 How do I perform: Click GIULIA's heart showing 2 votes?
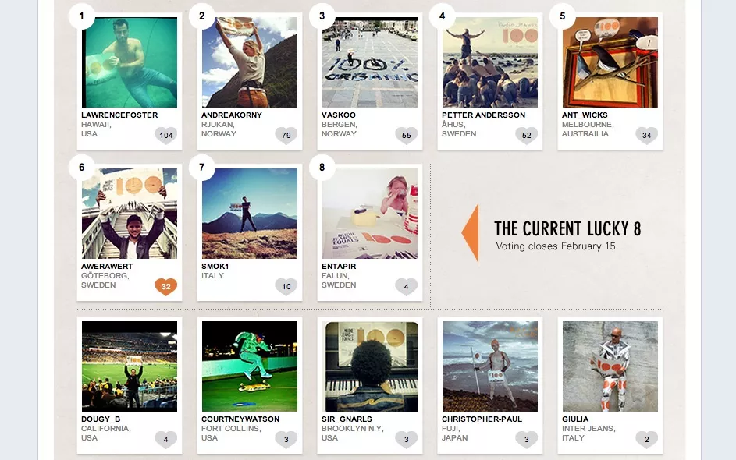point(647,440)
